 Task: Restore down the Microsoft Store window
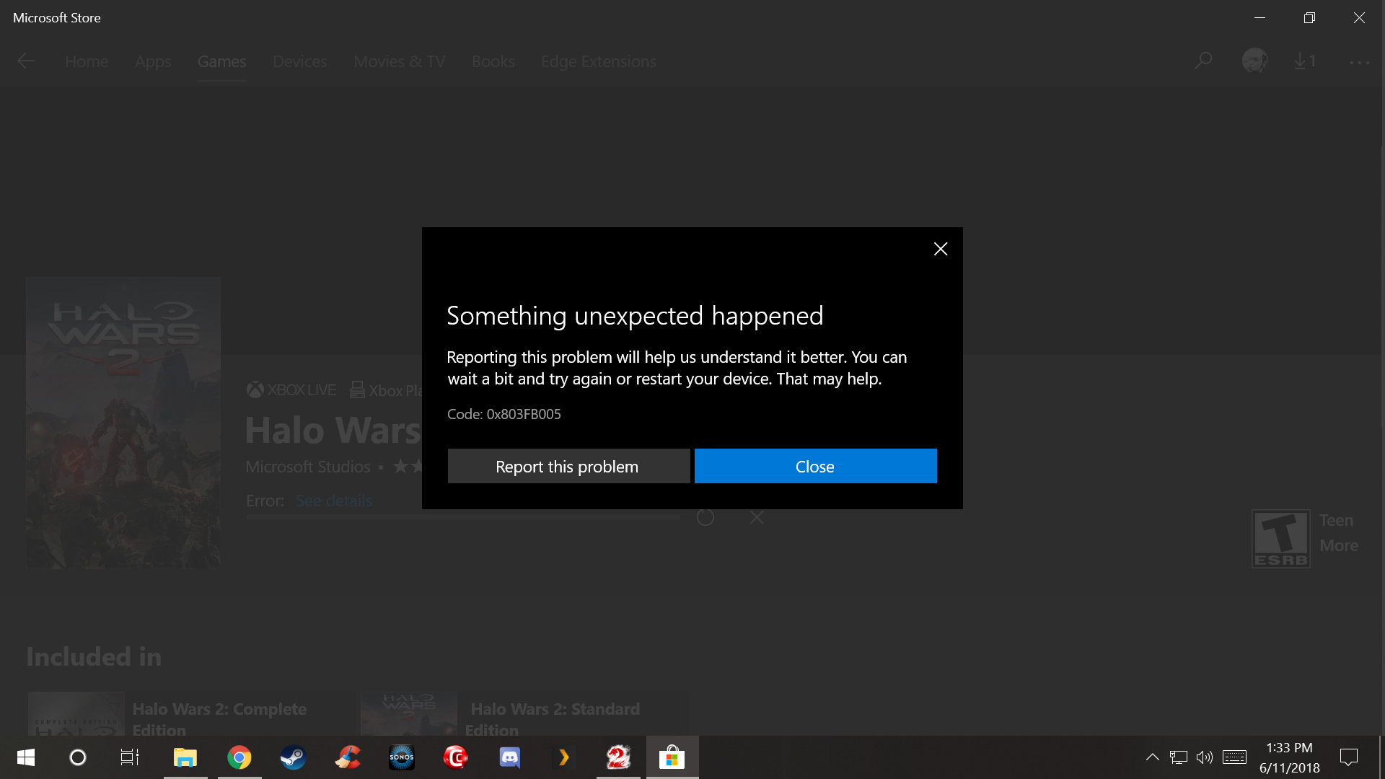(1310, 17)
